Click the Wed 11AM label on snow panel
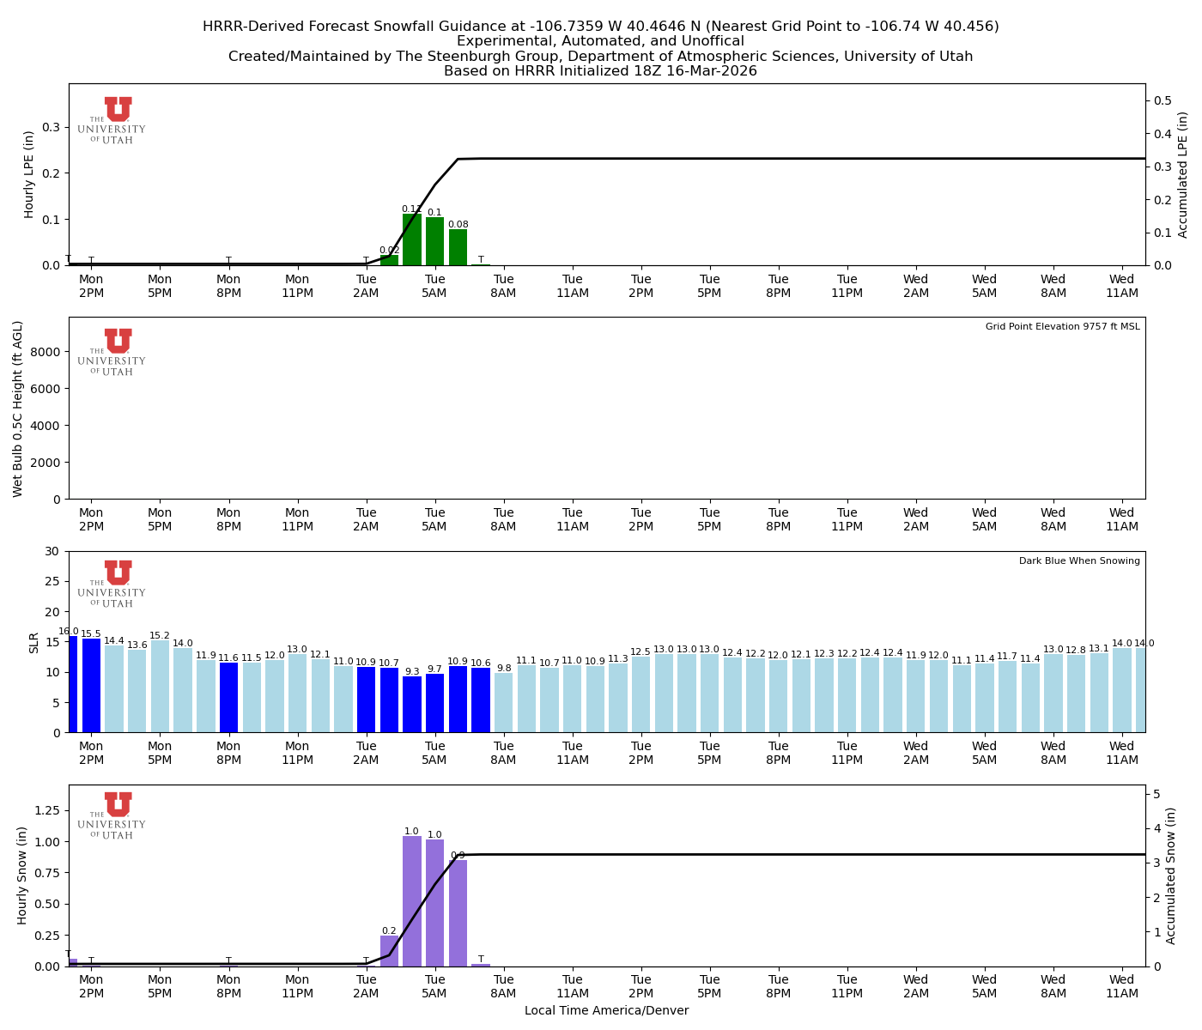Viewport: 1202px width, 1030px height. tap(1122, 985)
